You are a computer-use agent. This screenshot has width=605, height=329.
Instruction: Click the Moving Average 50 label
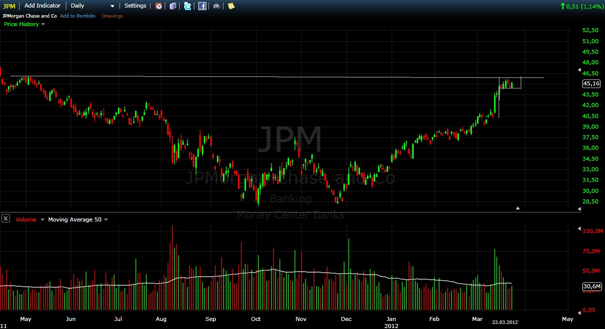pos(74,220)
